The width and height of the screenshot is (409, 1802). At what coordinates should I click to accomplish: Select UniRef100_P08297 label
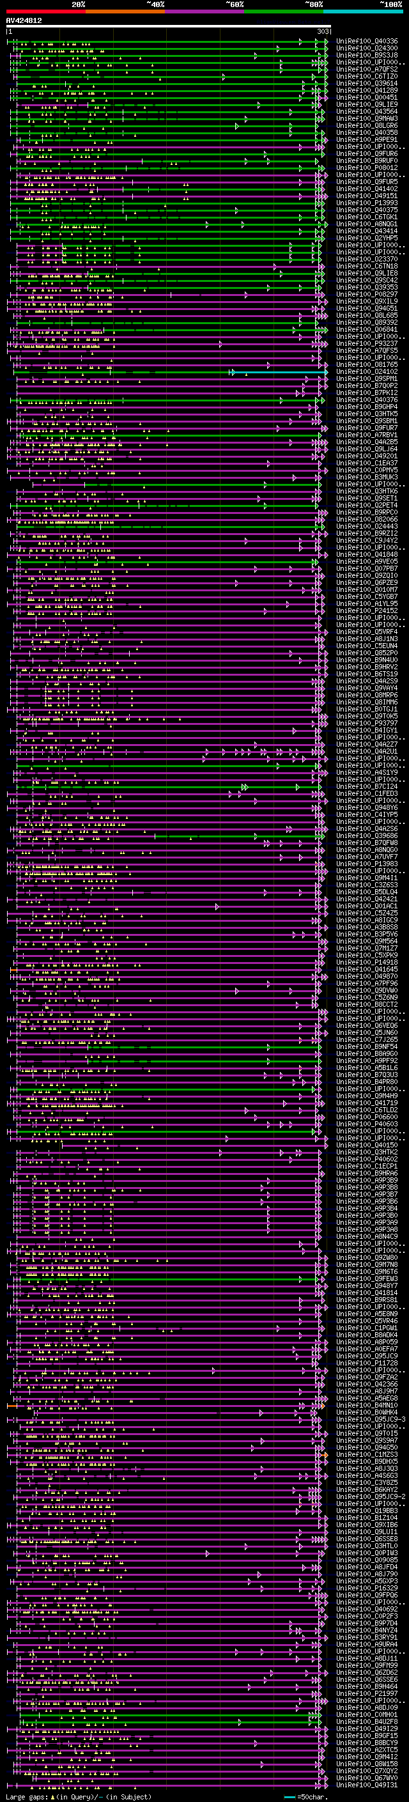point(367,294)
